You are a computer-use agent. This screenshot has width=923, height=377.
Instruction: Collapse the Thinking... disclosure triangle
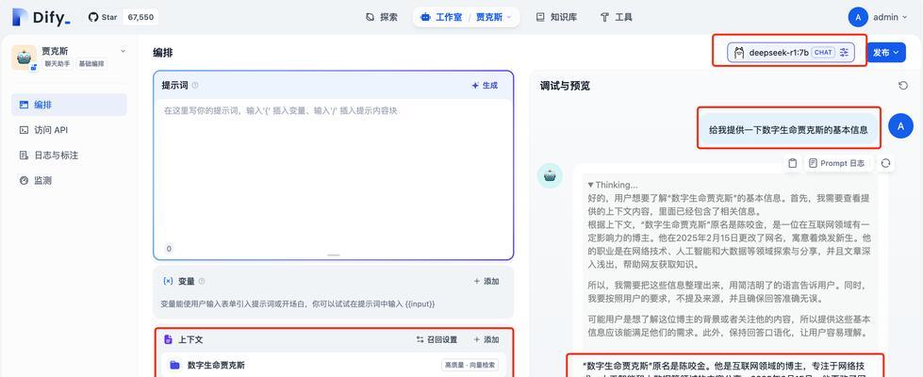coord(591,185)
